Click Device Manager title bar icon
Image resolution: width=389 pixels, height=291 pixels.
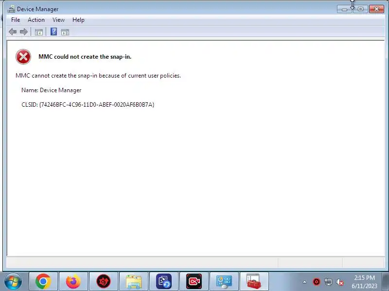point(11,9)
